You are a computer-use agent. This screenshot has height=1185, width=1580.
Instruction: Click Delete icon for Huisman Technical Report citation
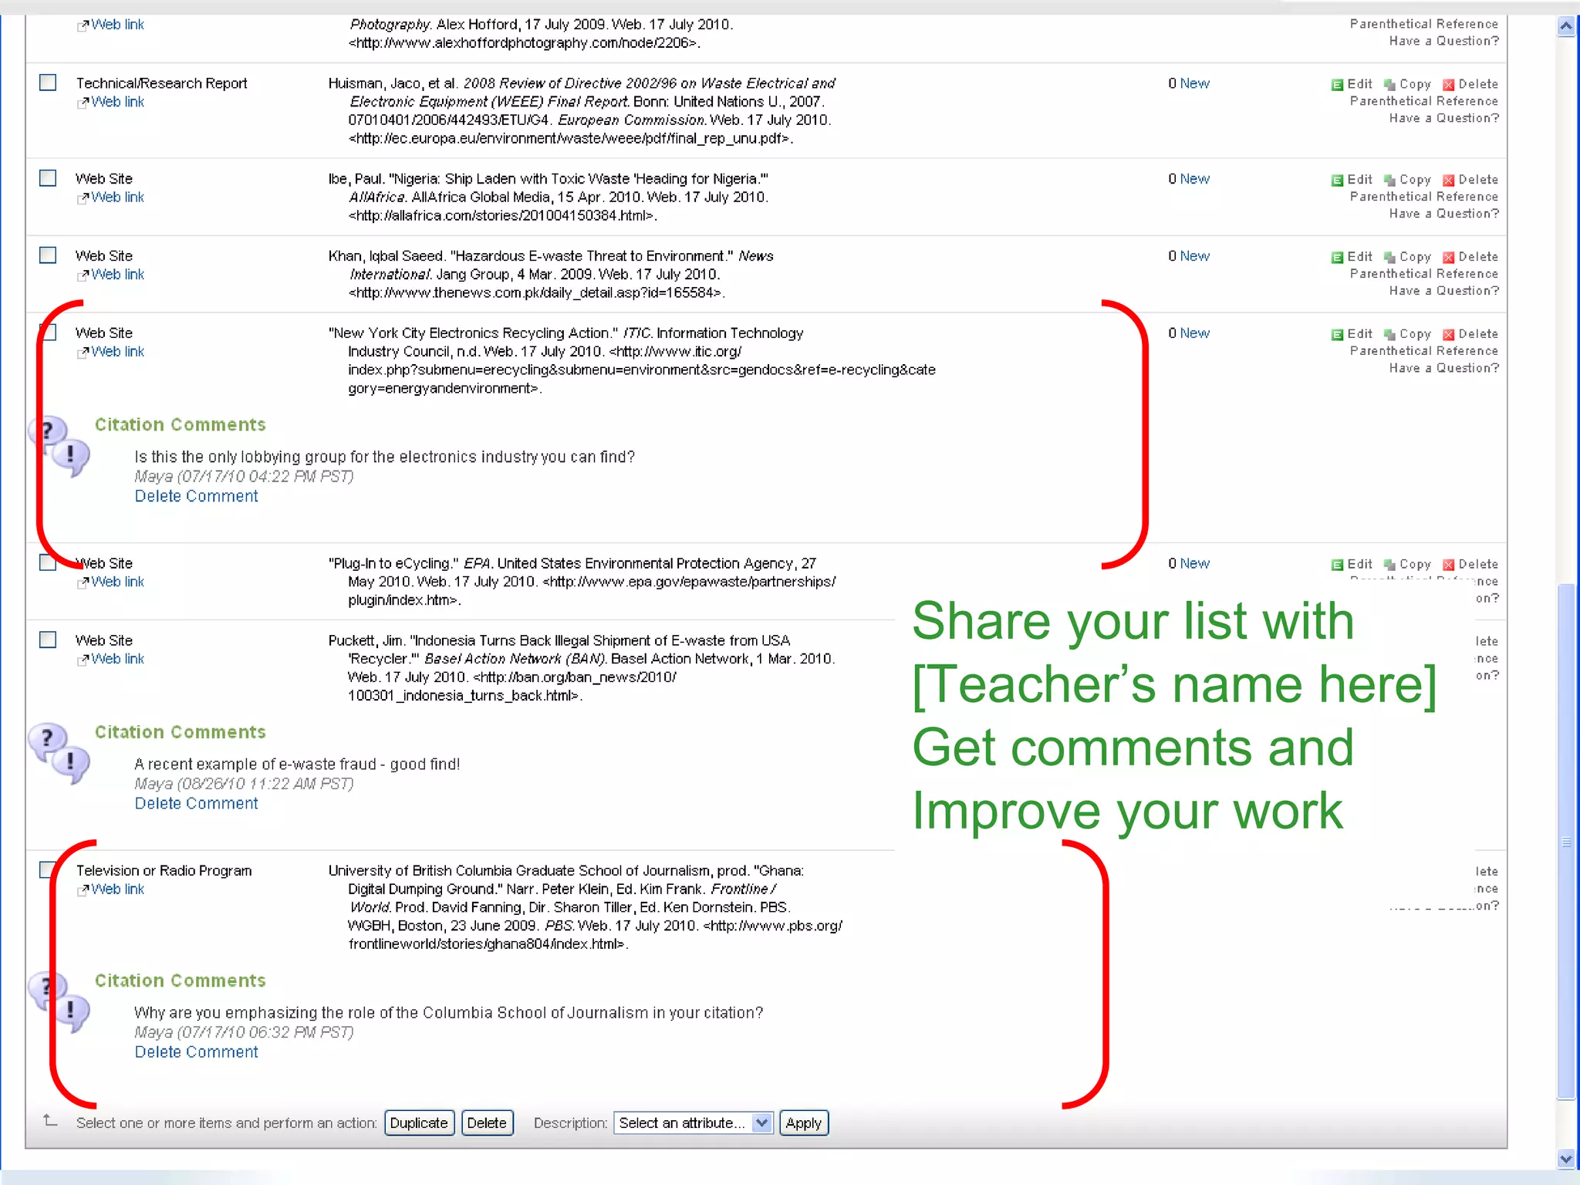(1449, 85)
